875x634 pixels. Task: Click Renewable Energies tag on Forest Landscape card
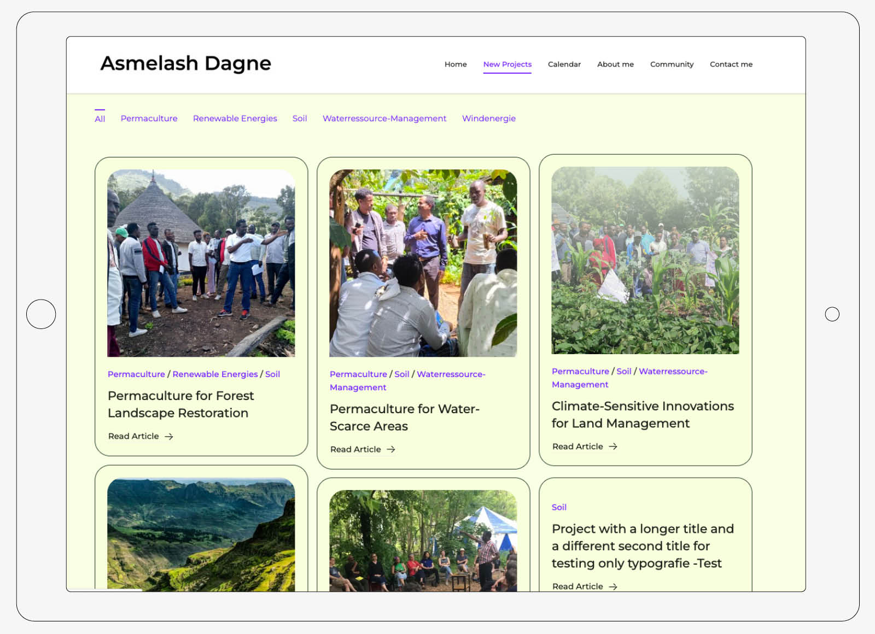click(x=215, y=374)
